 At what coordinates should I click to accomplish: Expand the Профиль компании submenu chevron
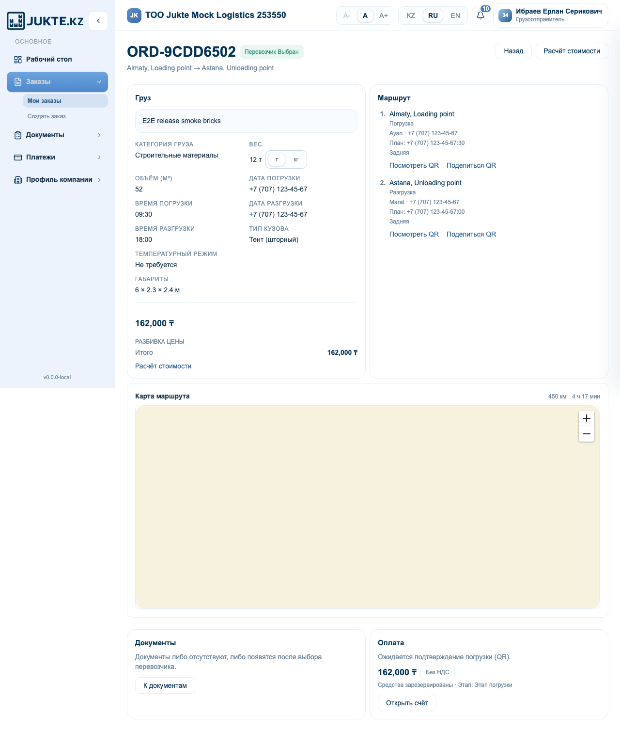(x=99, y=180)
